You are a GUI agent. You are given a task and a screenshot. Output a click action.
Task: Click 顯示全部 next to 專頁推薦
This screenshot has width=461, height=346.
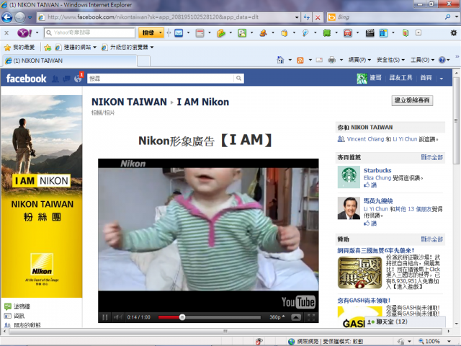pyautogui.click(x=431, y=157)
